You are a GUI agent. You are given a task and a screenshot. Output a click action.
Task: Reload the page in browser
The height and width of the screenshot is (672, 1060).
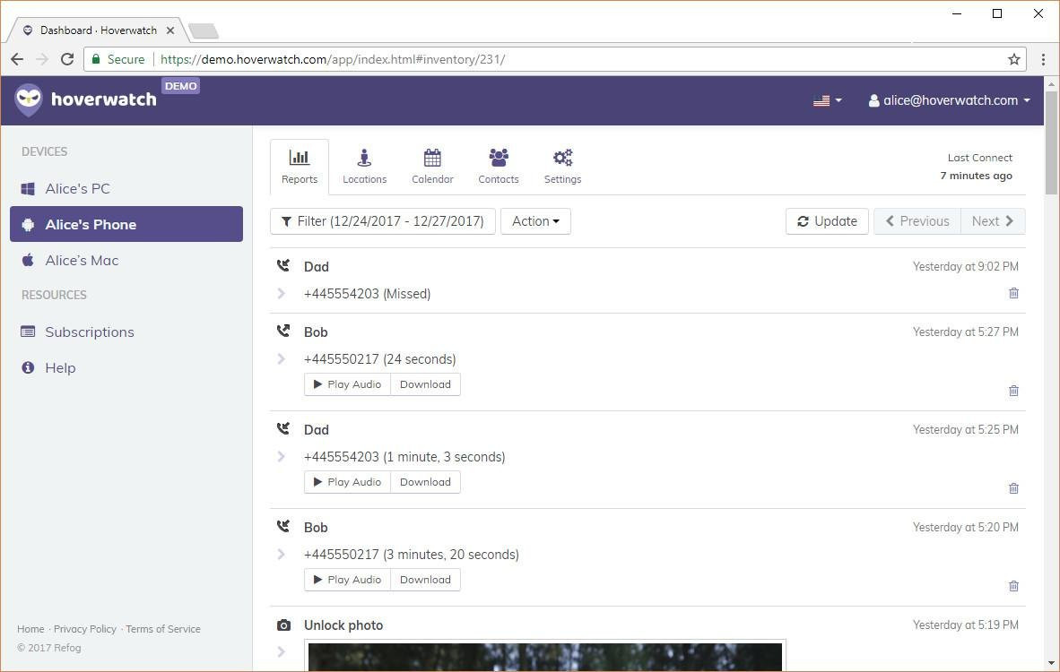click(x=67, y=59)
